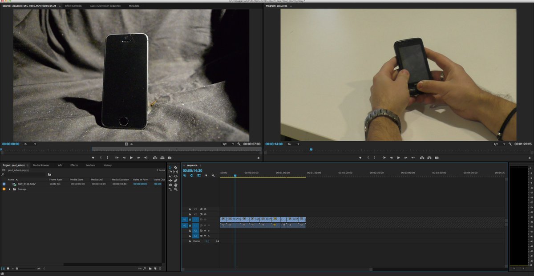
Task: Select the Razor tool
Action: (x=176, y=167)
